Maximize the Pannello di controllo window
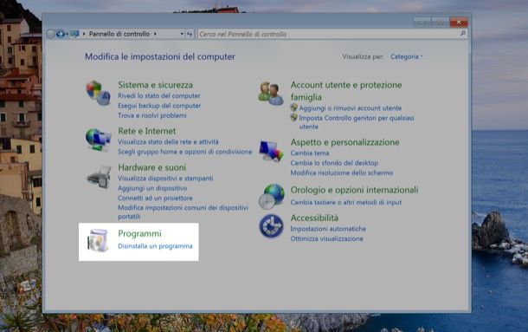528x332 pixels. pyautogui.click(x=441, y=22)
